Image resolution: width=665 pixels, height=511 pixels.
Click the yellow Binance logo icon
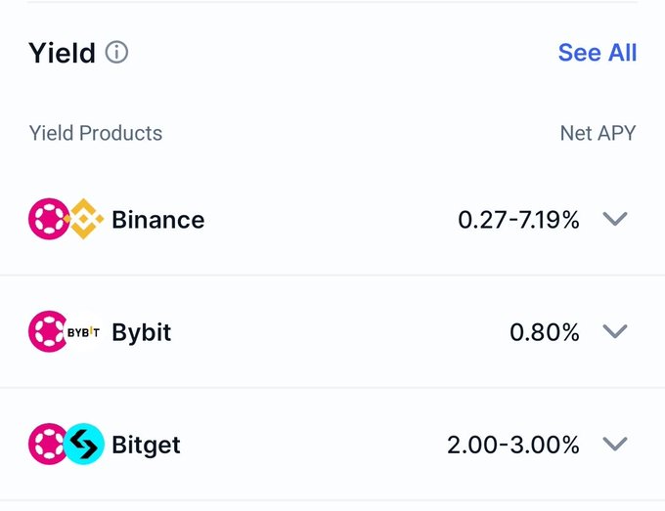point(85,220)
